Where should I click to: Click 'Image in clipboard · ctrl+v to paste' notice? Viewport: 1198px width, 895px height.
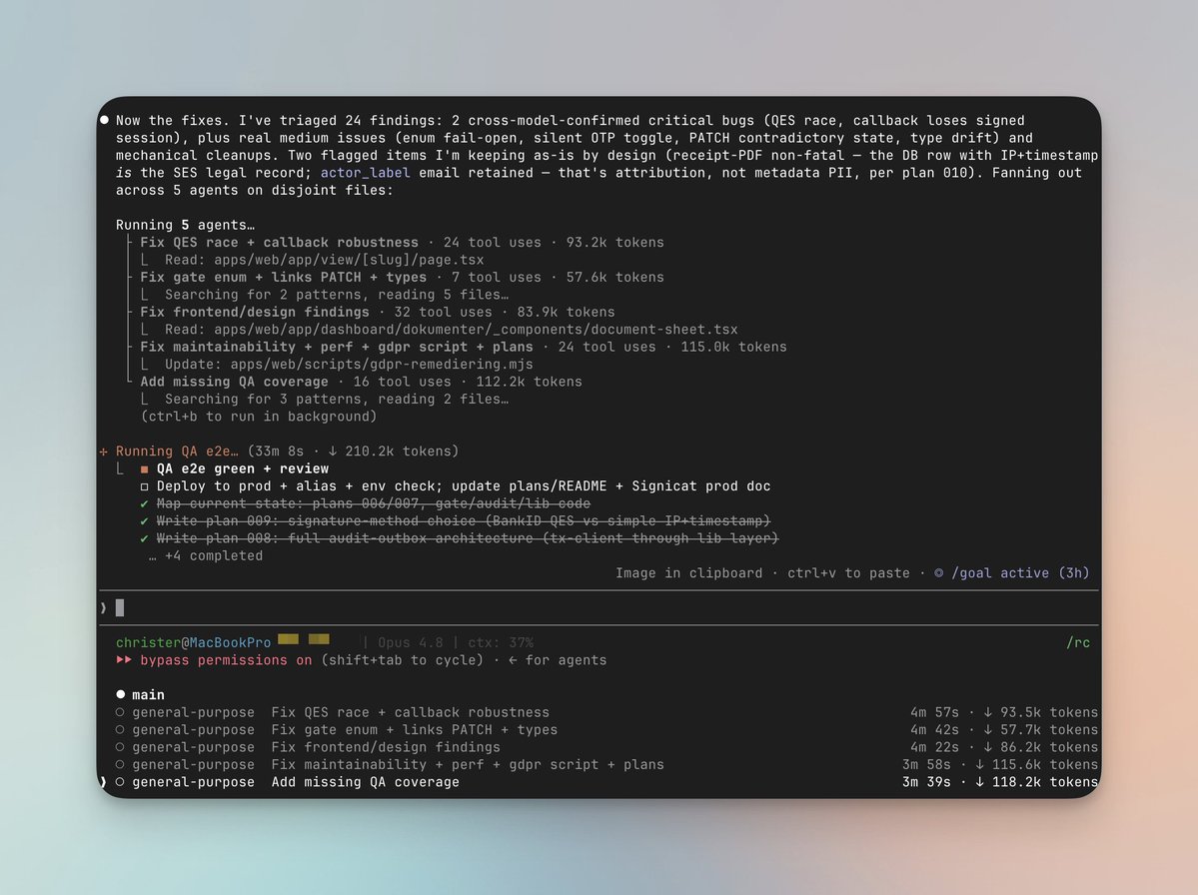click(x=762, y=573)
